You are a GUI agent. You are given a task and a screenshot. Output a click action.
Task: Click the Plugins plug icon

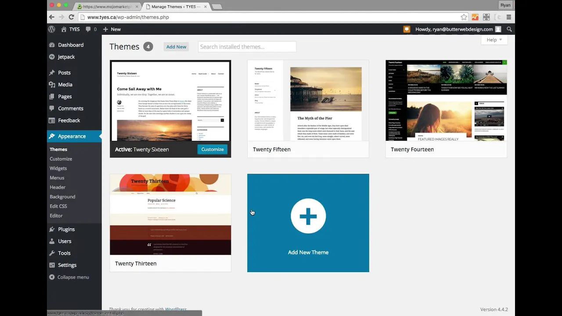[52, 229]
